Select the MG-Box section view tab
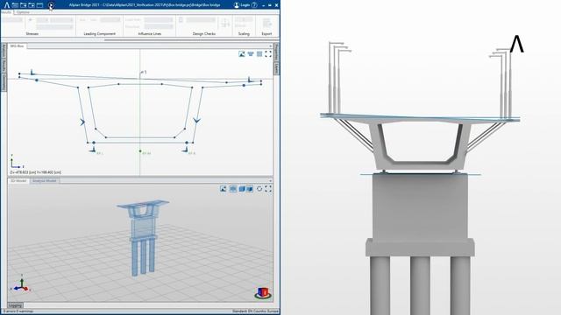The height and width of the screenshot is (315, 561). [17, 46]
